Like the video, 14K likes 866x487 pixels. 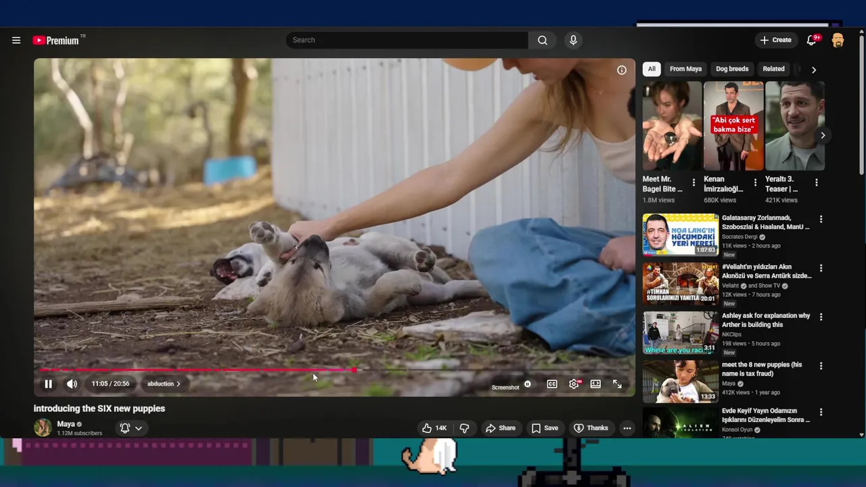[434, 428]
